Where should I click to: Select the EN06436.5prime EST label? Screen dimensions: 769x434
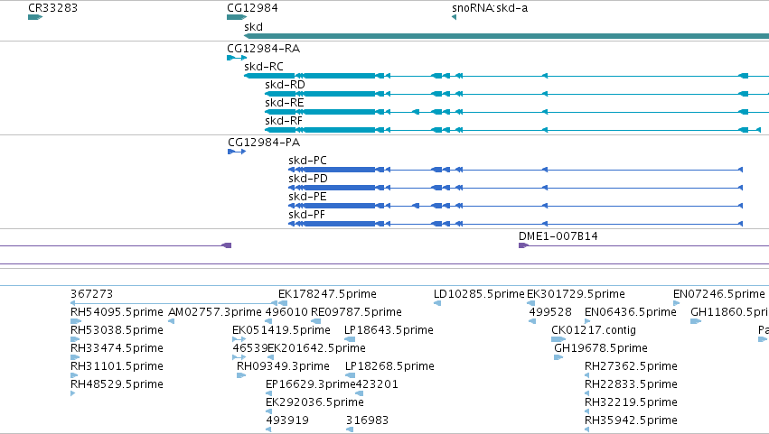pos(631,312)
